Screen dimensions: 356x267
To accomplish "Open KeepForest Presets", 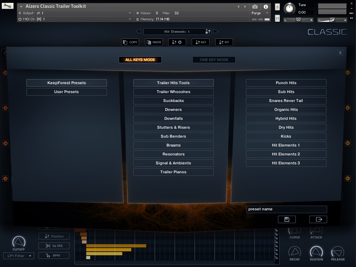I will (x=67, y=83).
